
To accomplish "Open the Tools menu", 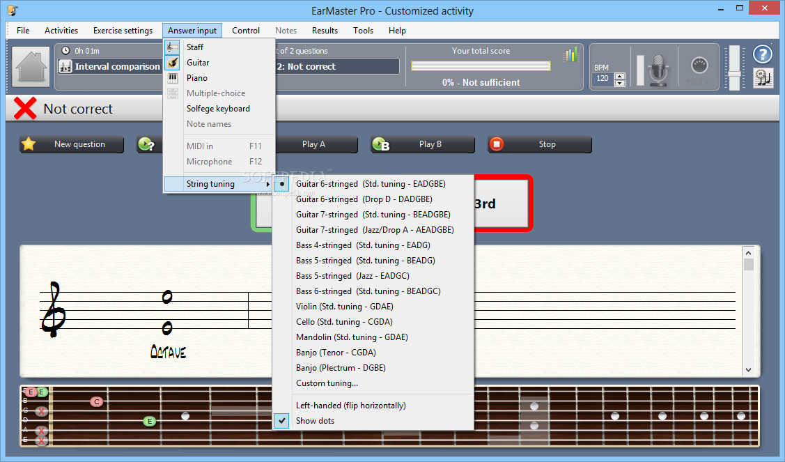I will pos(363,31).
